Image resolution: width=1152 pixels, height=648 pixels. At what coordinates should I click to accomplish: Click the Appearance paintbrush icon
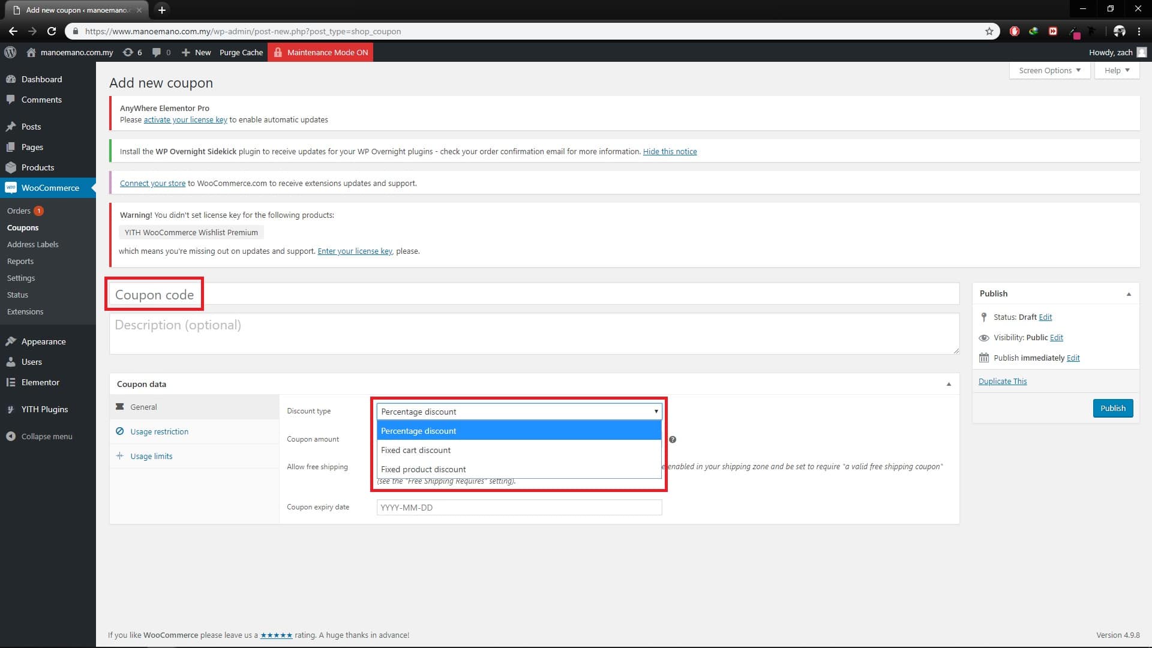pos(11,341)
